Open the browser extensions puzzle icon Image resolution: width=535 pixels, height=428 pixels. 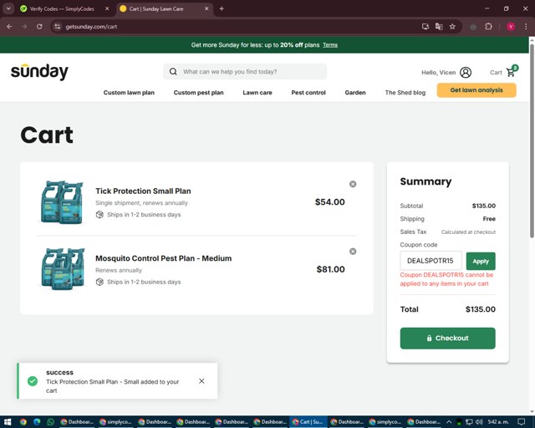point(488,27)
